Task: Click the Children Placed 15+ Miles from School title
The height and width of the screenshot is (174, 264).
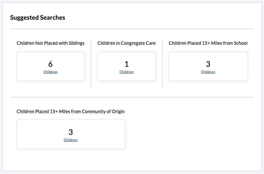Action: pos(208,43)
